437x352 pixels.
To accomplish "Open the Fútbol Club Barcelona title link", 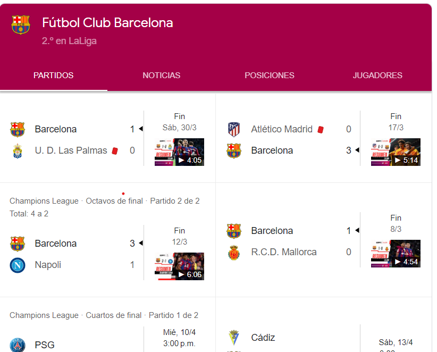I will coord(107,22).
